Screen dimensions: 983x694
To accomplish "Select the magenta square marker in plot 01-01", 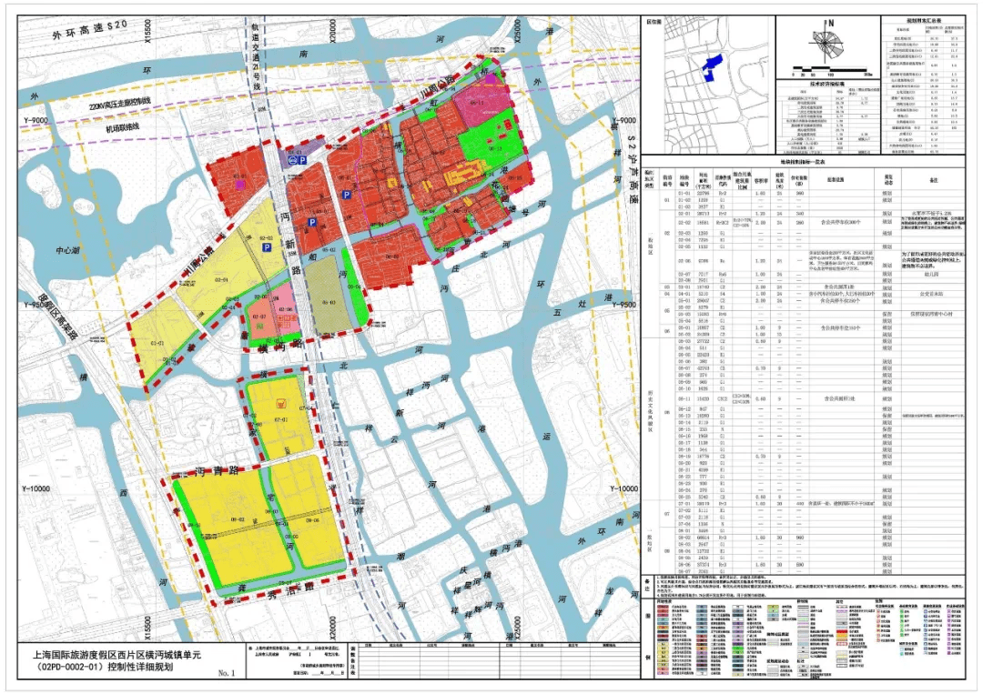I will pyautogui.click(x=238, y=184).
